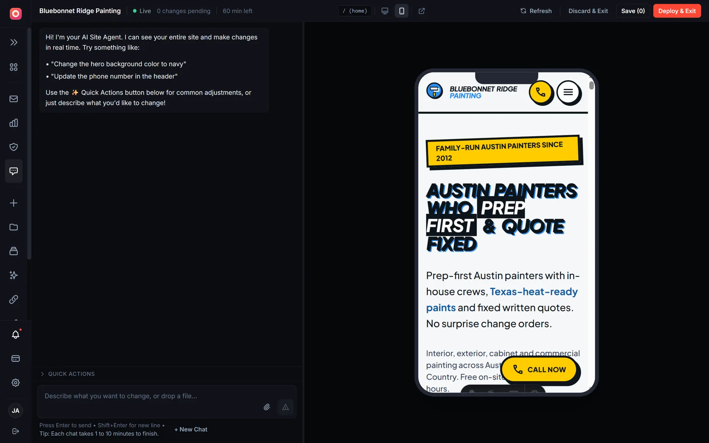Click Deploy & Exit button
The width and height of the screenshot is (709, 443).
pyautogui.click(x=677, y=11)
